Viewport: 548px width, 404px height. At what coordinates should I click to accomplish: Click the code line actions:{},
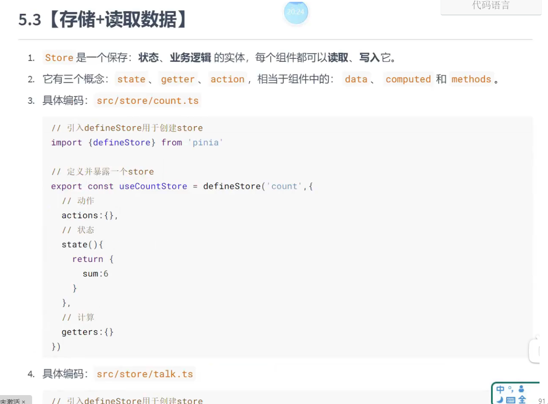(x=90, y=216)
